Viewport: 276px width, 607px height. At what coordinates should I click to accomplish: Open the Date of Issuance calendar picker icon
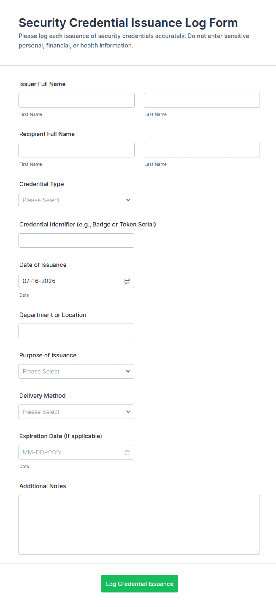coord(127,281)
